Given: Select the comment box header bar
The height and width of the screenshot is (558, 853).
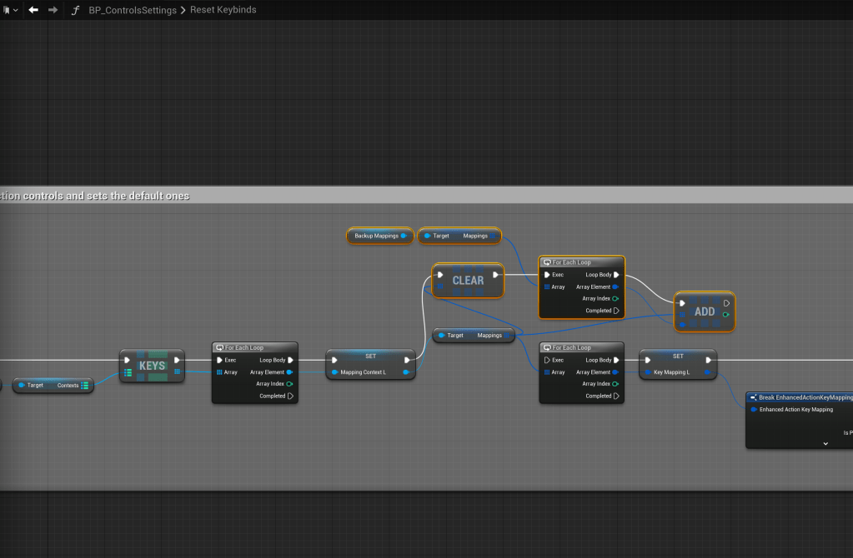Looking at the screenshot, I should 417,196.
